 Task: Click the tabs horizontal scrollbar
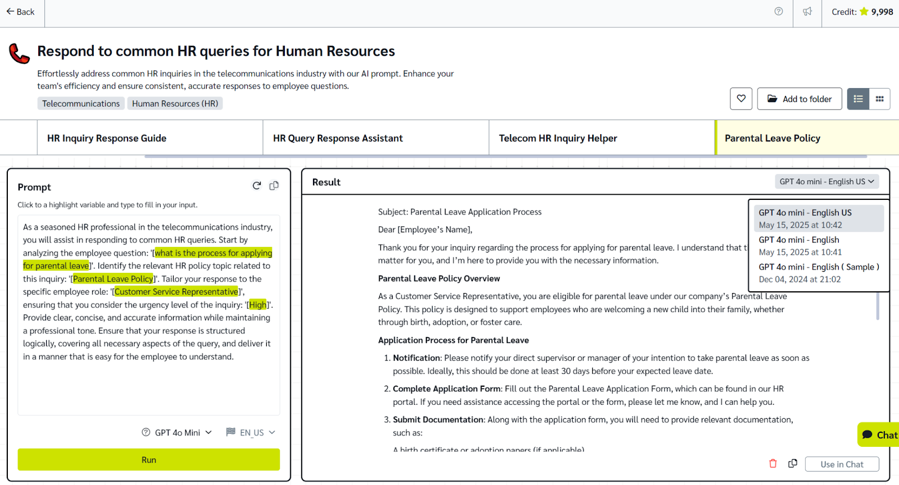click(x=506, y=156)
